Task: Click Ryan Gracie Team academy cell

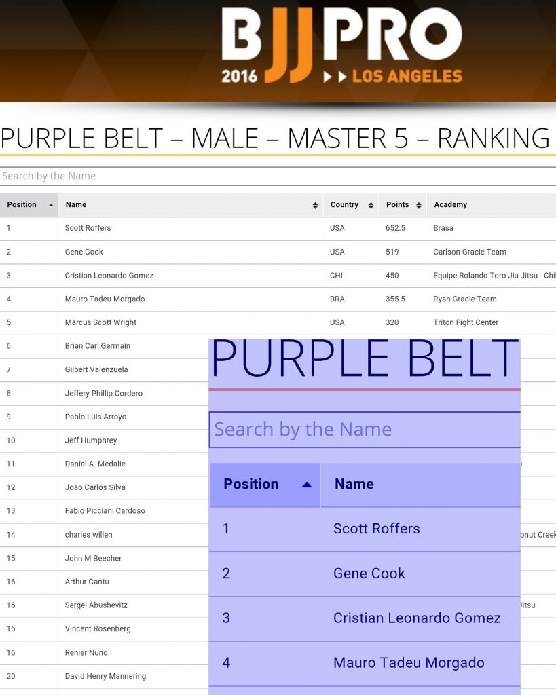Action: coord(464,299)
